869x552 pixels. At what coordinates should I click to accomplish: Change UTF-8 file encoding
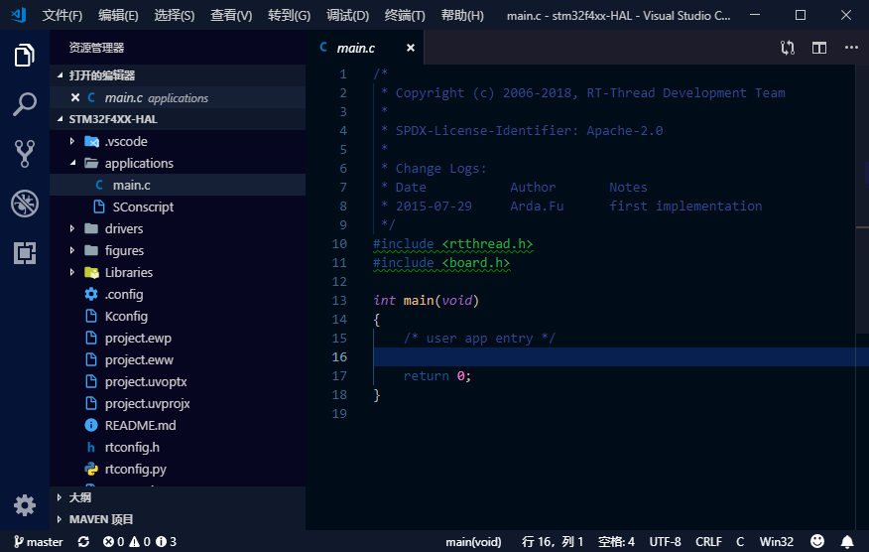point(665,541)
